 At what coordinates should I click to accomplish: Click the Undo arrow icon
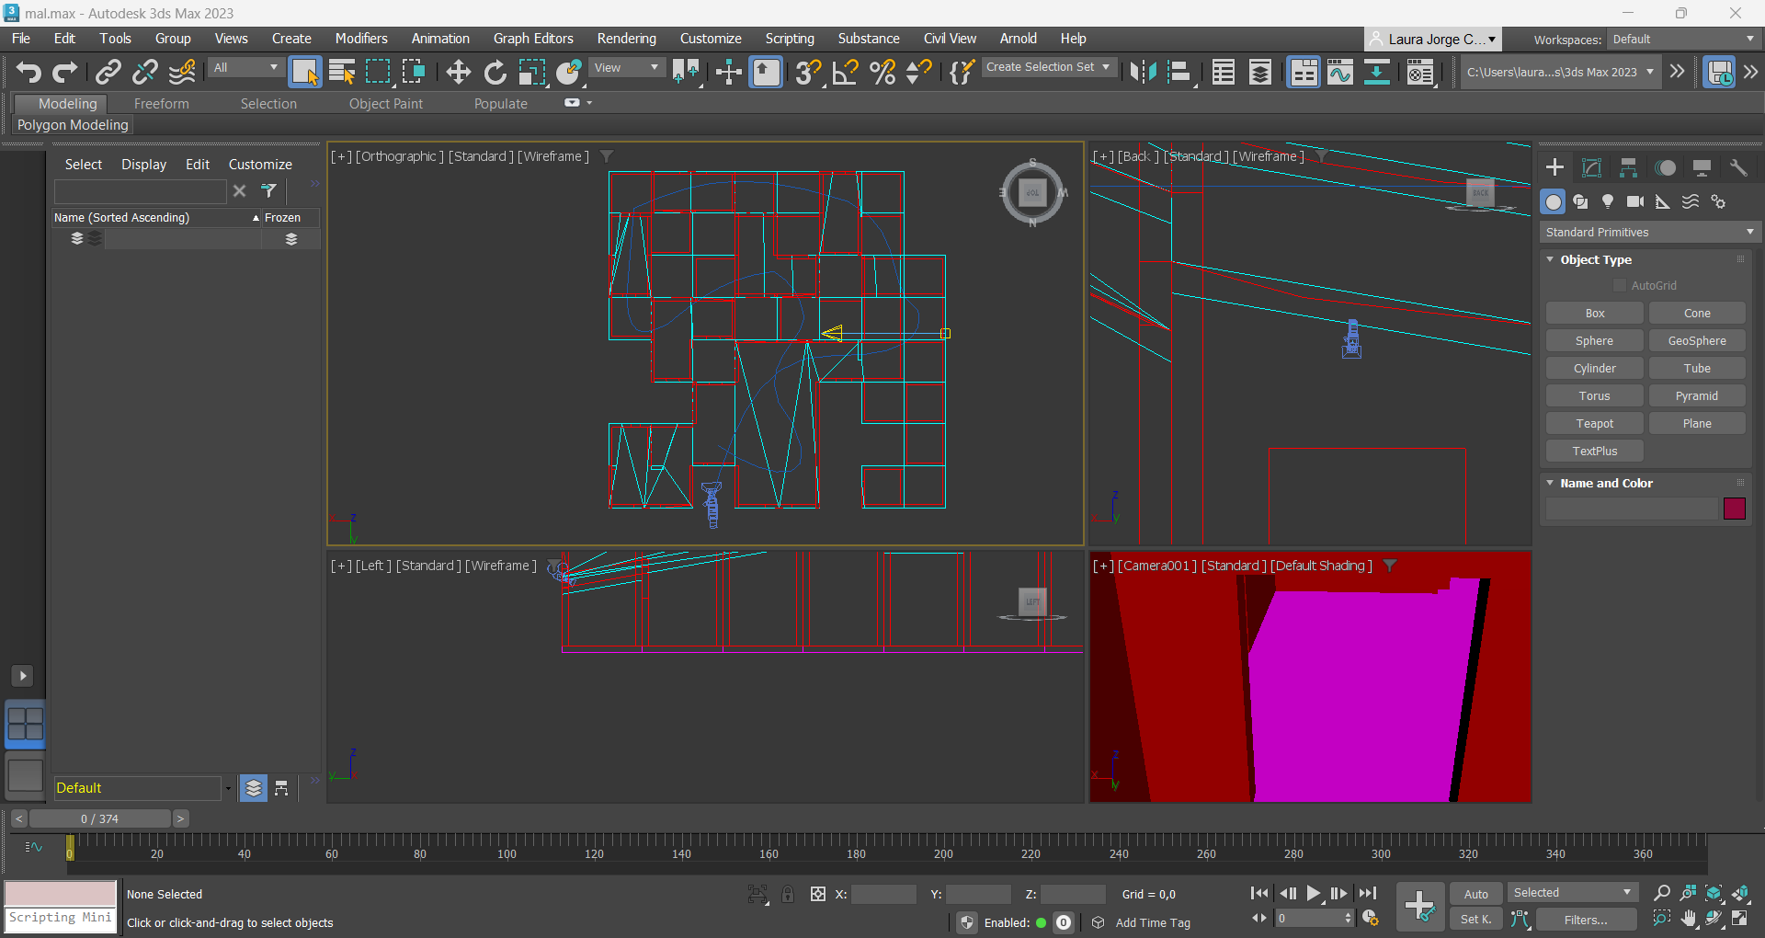[28, 72]
